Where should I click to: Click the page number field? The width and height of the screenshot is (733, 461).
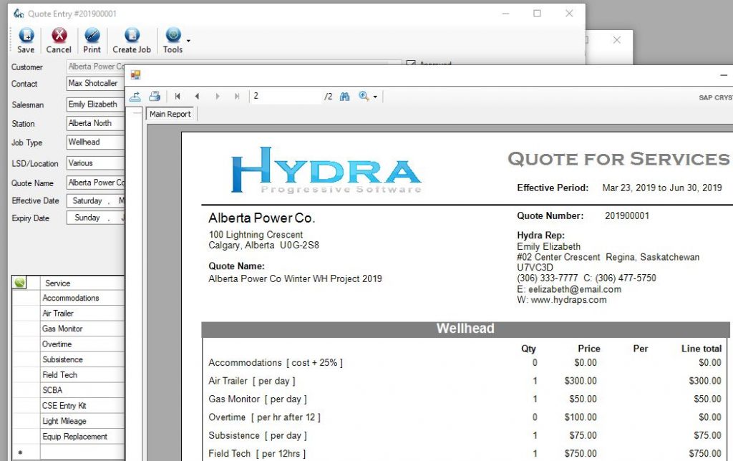click(x=285, y=97)
